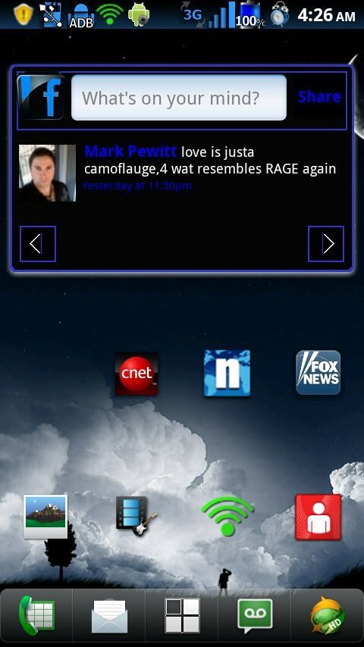Open Mark Pewitt's profile photo

[x=47, y=173]
